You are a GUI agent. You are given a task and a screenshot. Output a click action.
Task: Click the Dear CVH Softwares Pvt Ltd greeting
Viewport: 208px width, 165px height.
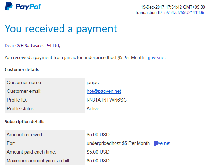coord(32,45)
